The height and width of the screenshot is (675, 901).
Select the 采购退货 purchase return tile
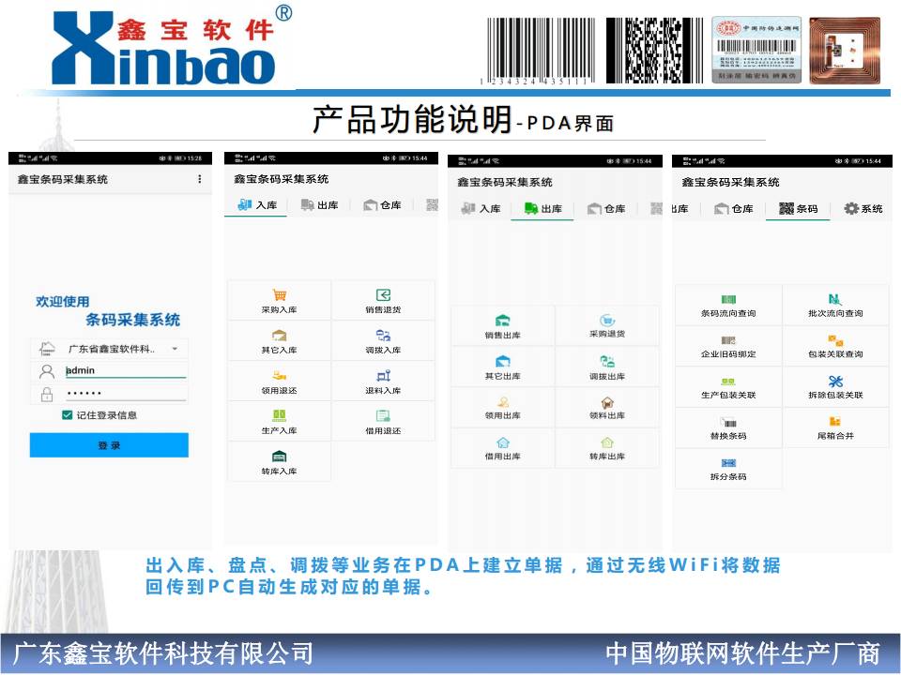607,325
